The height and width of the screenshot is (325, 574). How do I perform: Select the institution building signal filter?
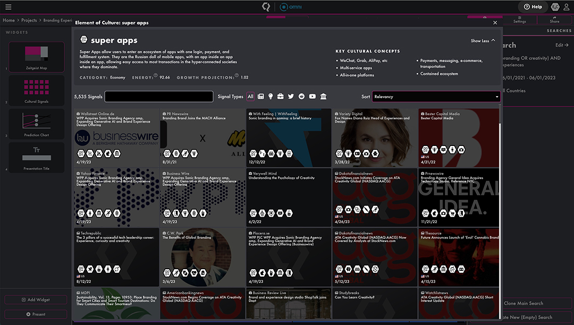tap(323, 97)
